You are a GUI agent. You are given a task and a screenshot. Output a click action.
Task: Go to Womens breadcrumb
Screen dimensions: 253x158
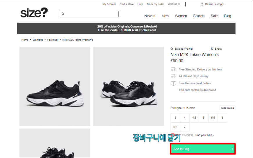pos(38,40)
